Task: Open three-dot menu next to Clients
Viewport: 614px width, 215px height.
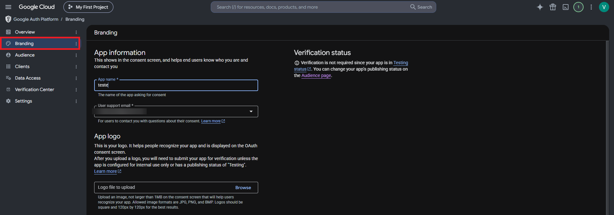Action: click(76, 66)
